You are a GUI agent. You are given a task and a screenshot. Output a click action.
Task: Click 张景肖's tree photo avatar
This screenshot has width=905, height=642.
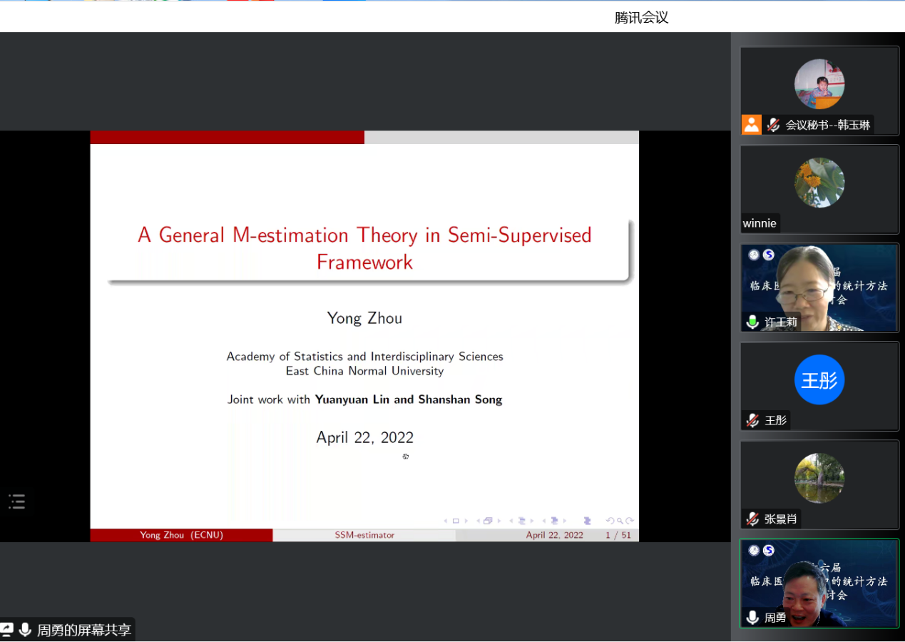click(819, 478)
